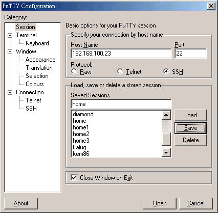Open the SSH category in tree
The image size is (218, 213).
coord(31,109)
